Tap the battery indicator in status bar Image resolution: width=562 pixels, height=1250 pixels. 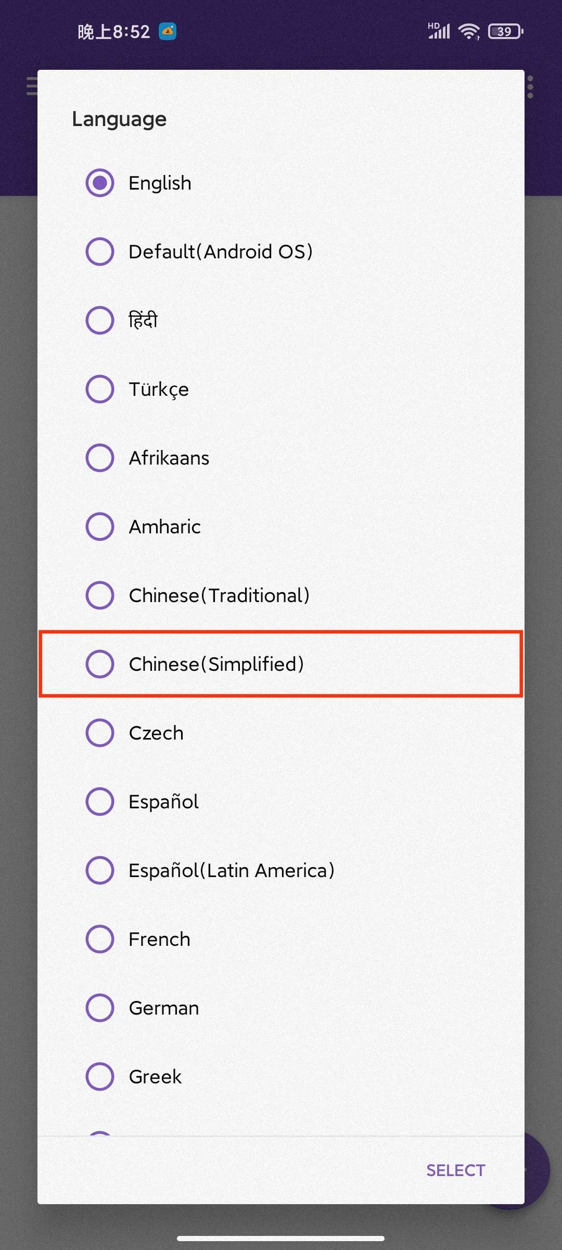click(x=505, y=31)
